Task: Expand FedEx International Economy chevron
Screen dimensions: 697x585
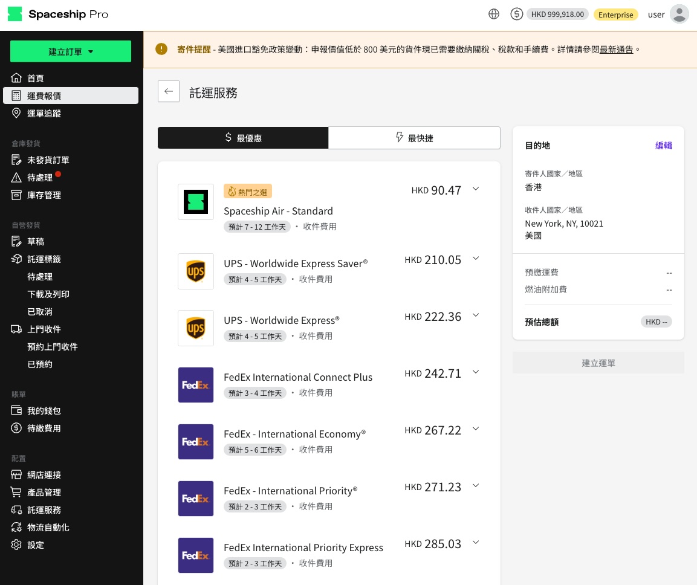Action: click(x=476, y=429)
